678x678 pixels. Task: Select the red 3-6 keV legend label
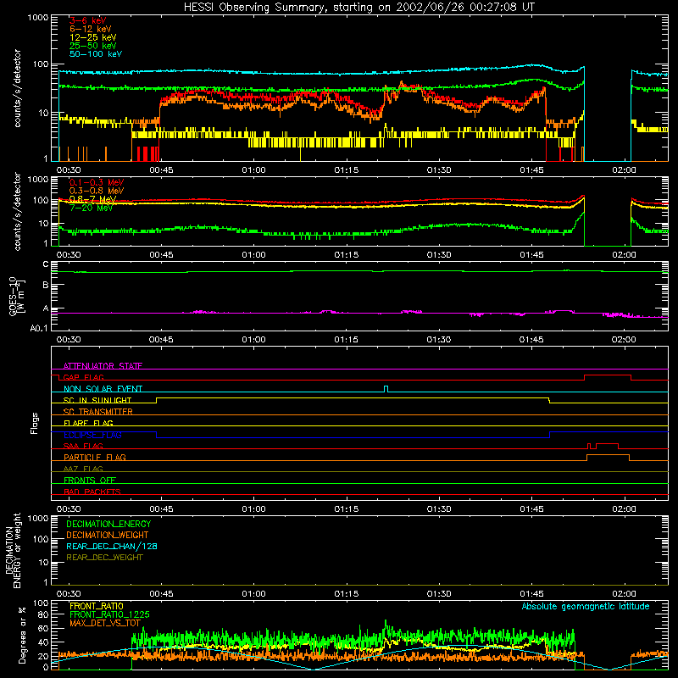pyautogui.click(x=88, y=20)
